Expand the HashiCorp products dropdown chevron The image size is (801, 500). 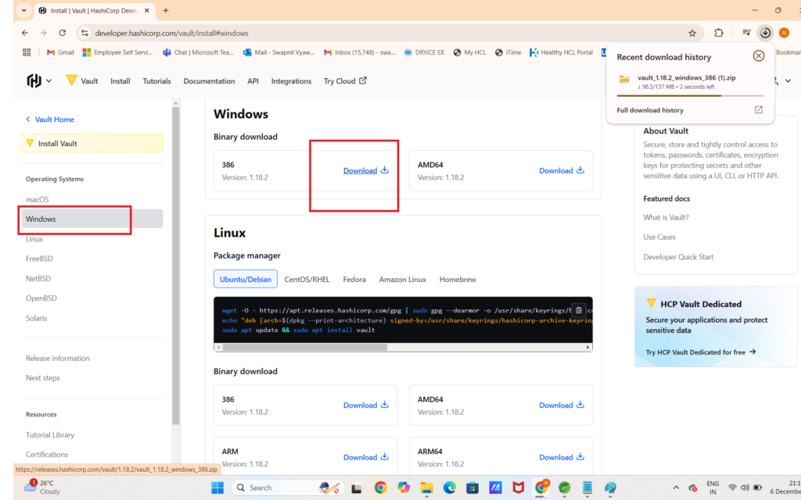[49, 80]
